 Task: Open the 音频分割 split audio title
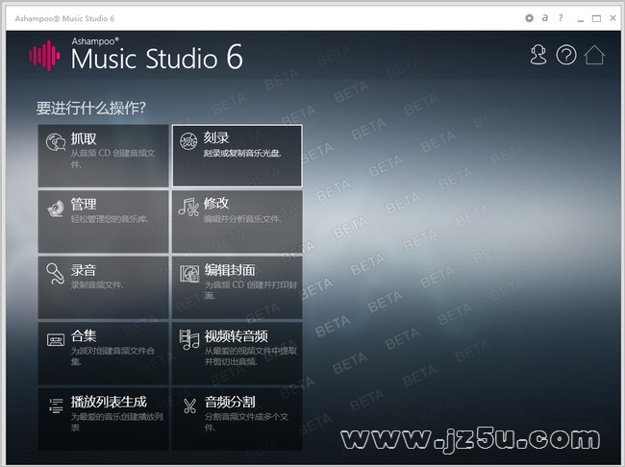coord(230,402)
